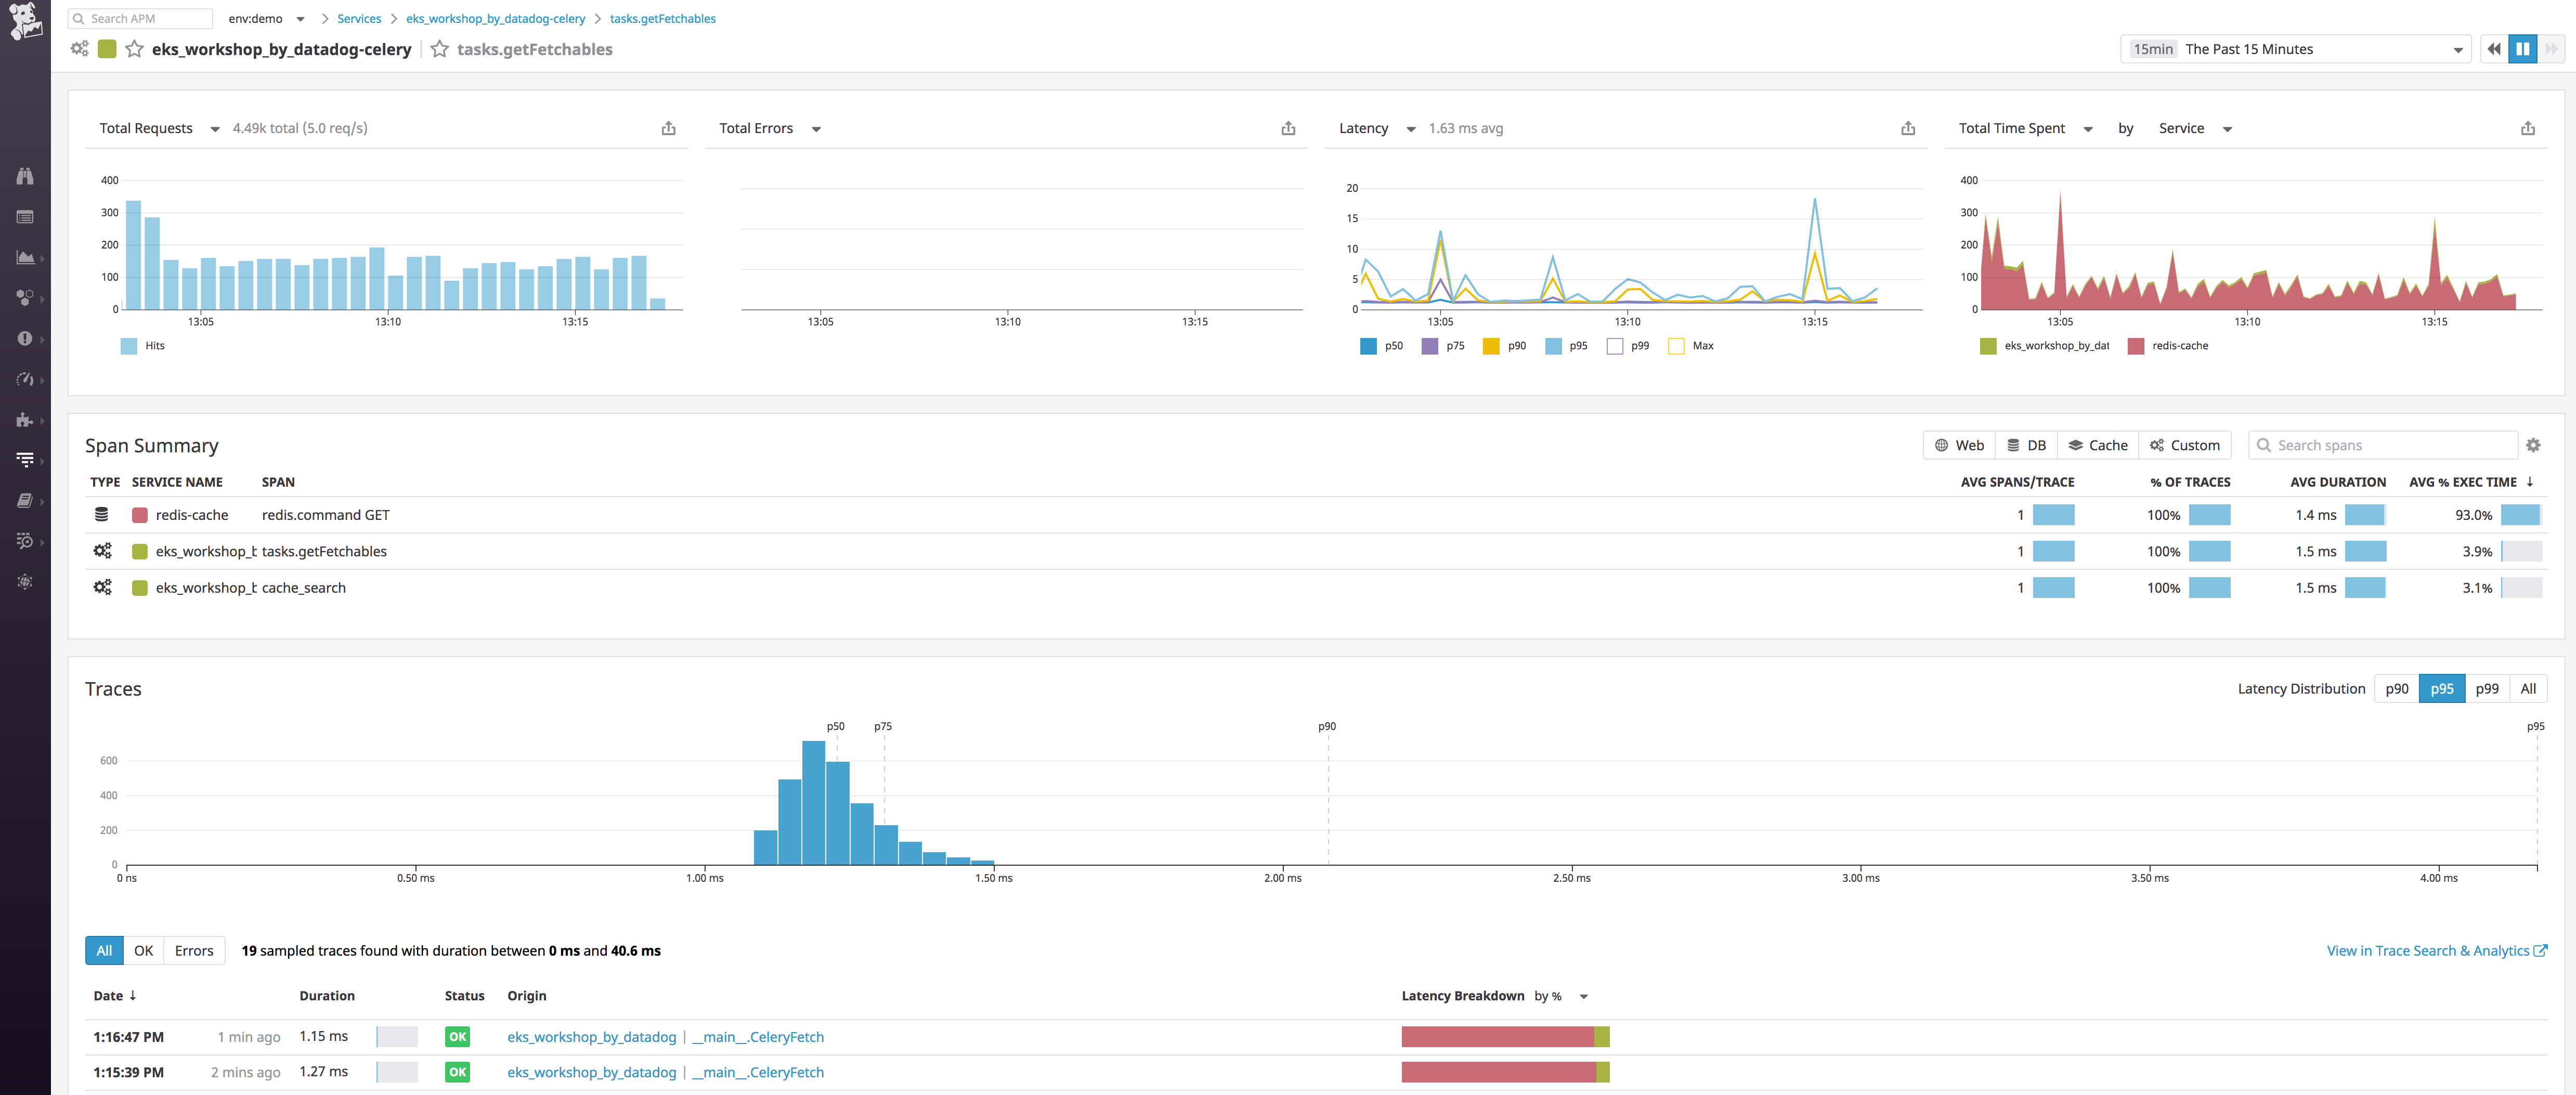Select the Events list icon in sidebar
Screen dimensions: 2576x1095
(x=25, y=216)
